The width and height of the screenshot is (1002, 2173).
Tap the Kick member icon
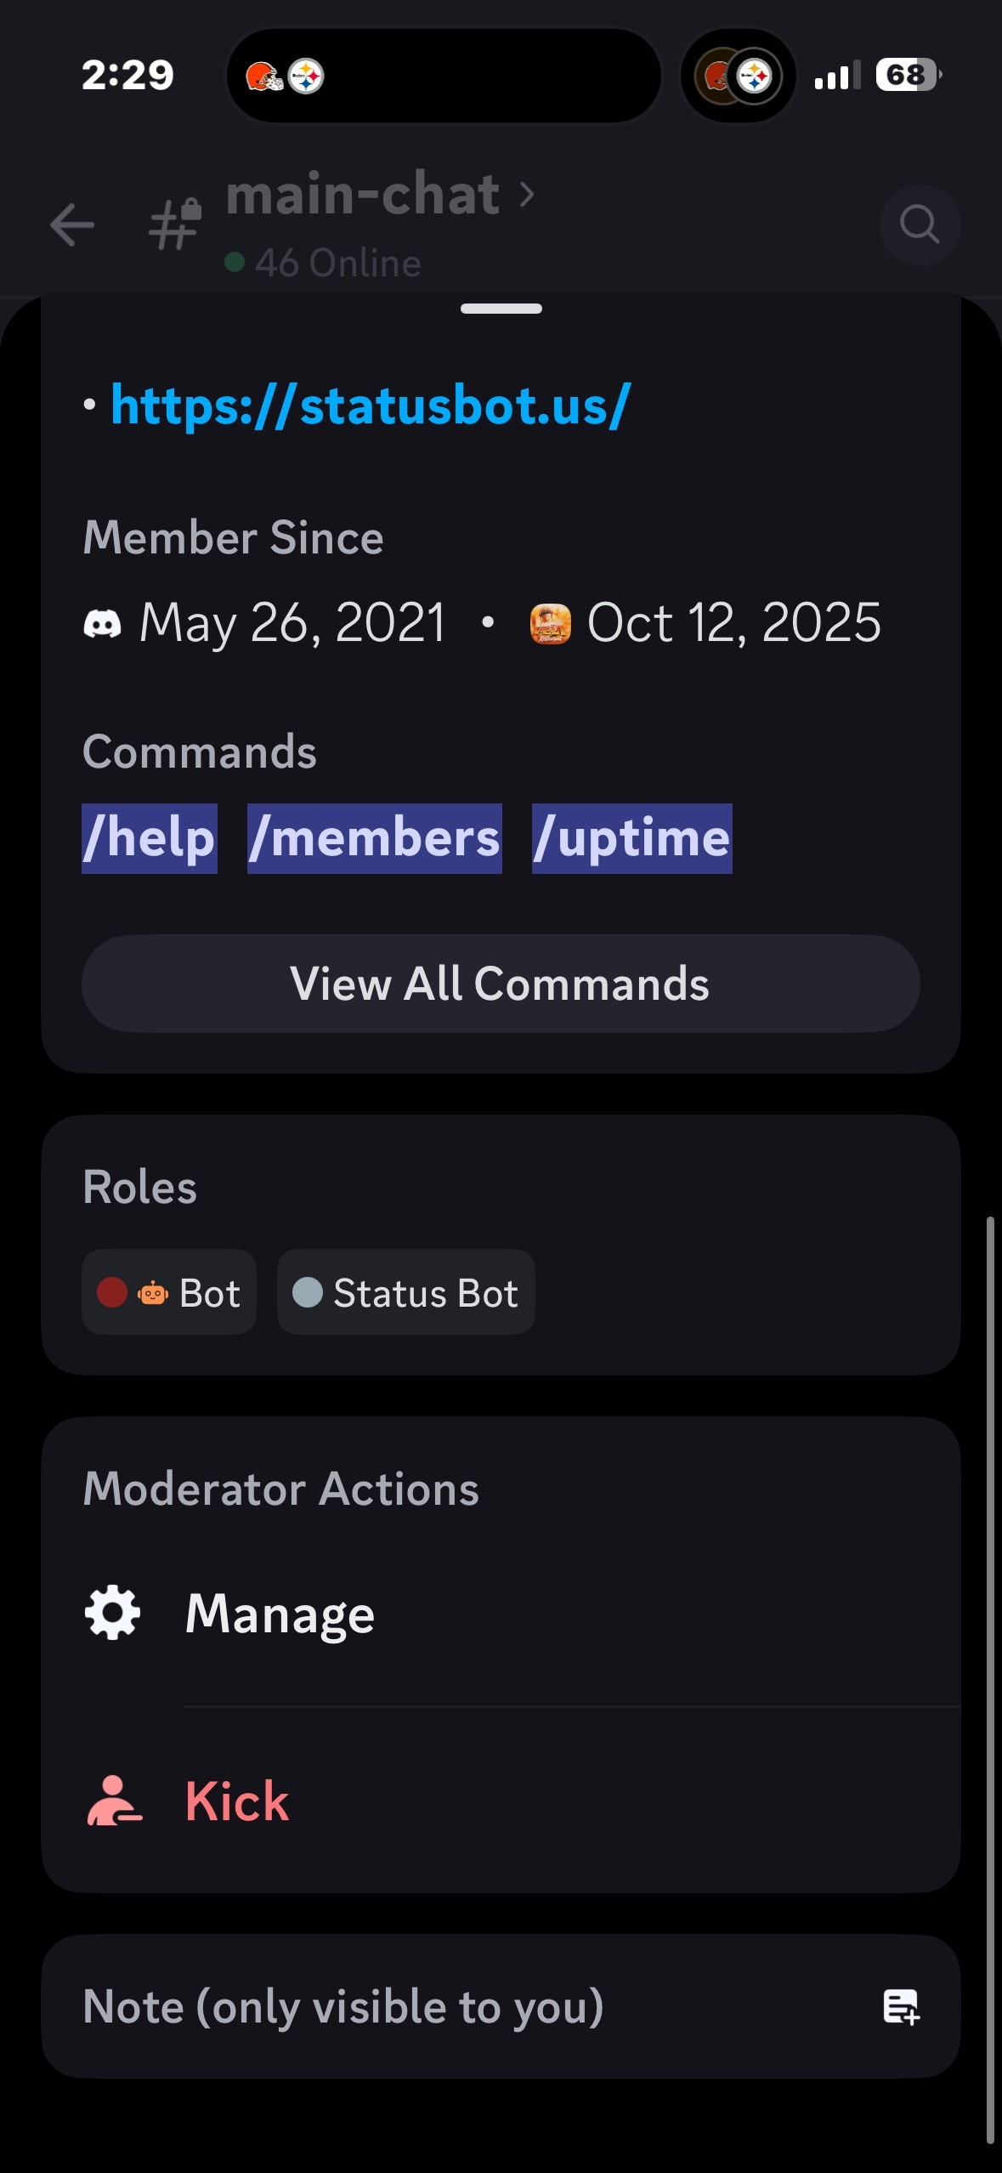pos(114,1801)
